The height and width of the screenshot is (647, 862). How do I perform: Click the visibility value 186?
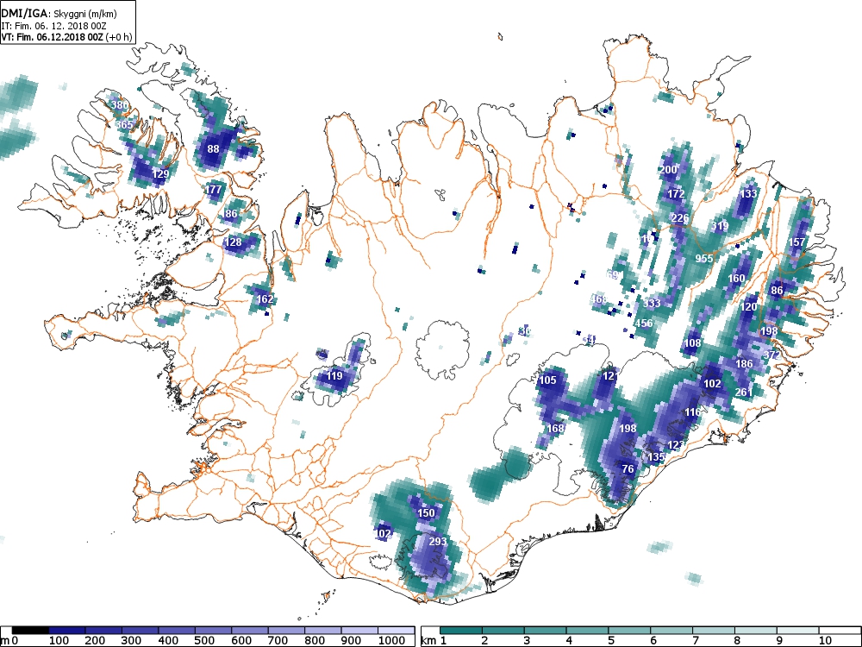(x=744, y=364)
